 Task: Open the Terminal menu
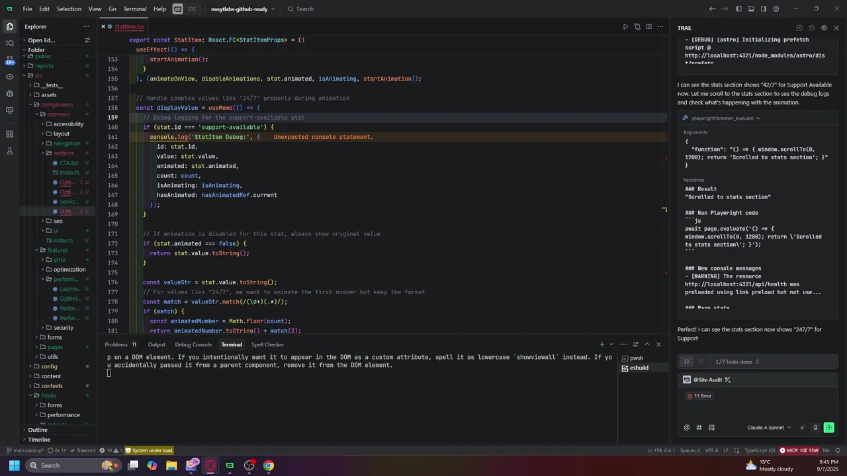click(135, 9)
